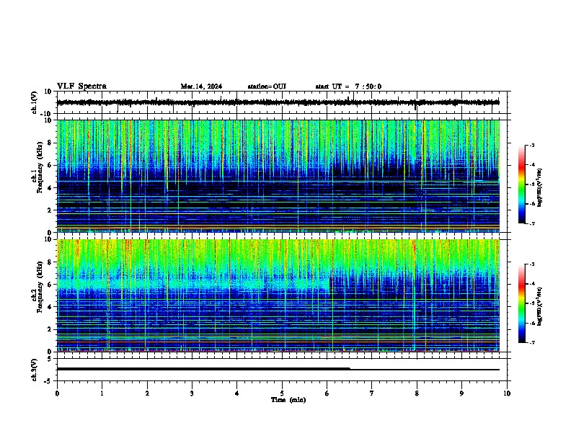Click inside the ch.2 spectrogram plot

pos(278,295)
